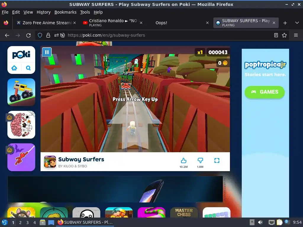Click the Poki logo
Viewport: 303px width, 227px height.
tap(21, 55)
